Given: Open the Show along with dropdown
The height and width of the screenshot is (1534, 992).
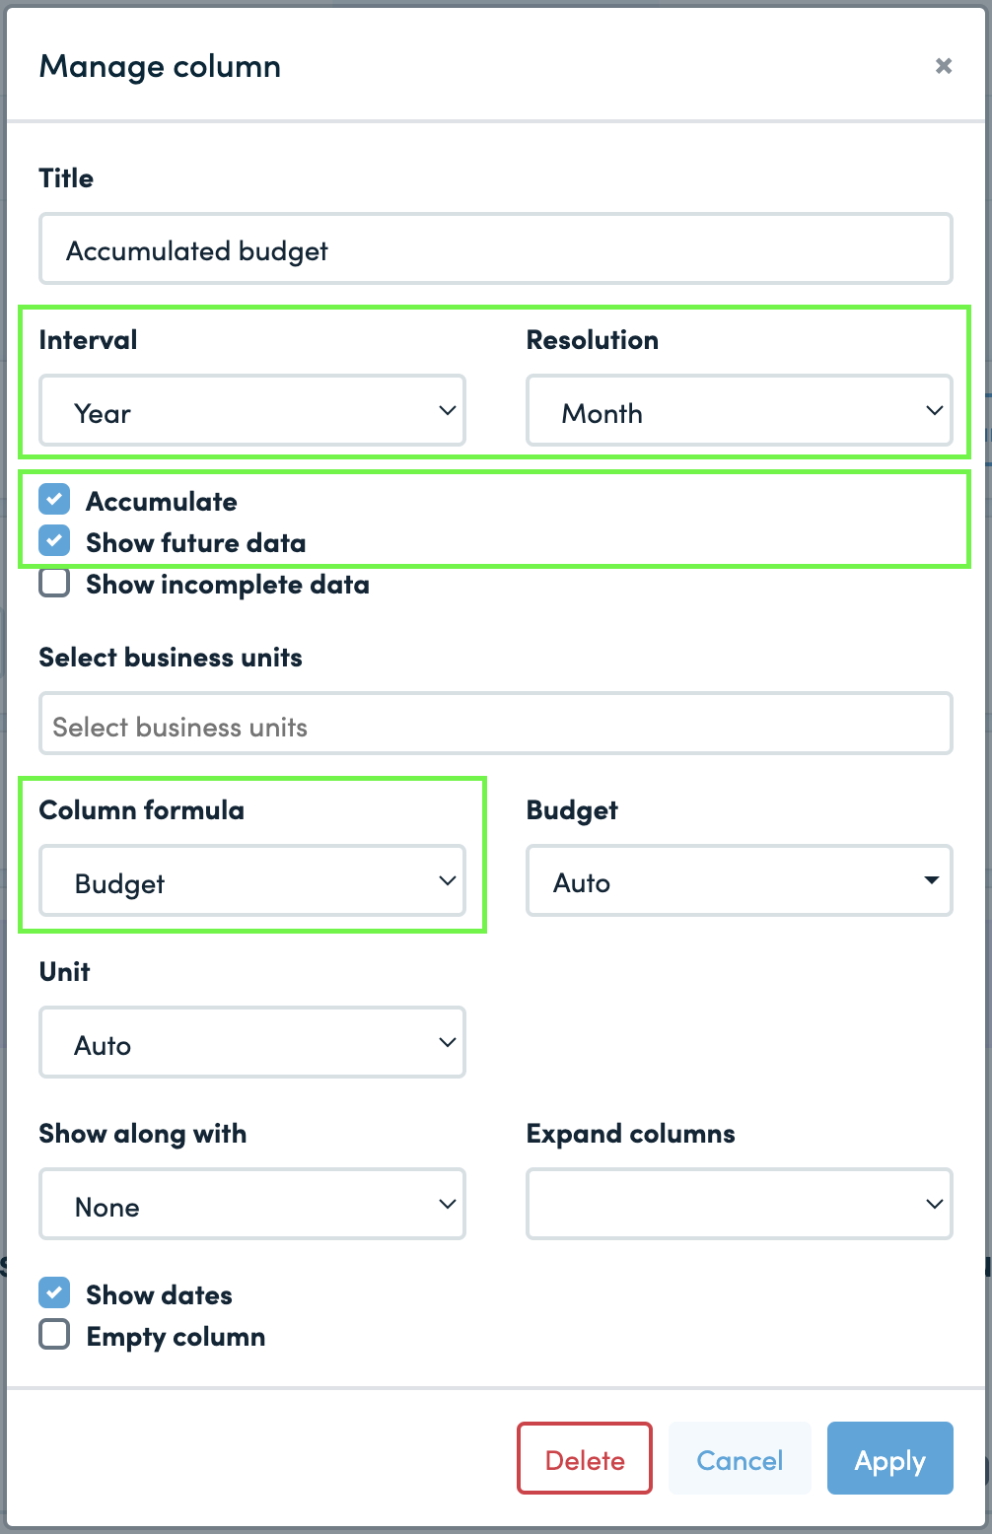Looking at the screenshot, I should coord(252,1204).
